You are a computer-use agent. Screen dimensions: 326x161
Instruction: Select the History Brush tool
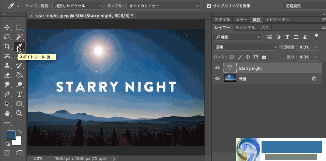click(x=19, y=65)
